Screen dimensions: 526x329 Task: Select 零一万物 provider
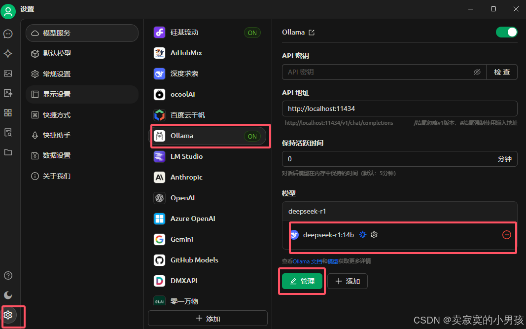click(x=208, y=301)
